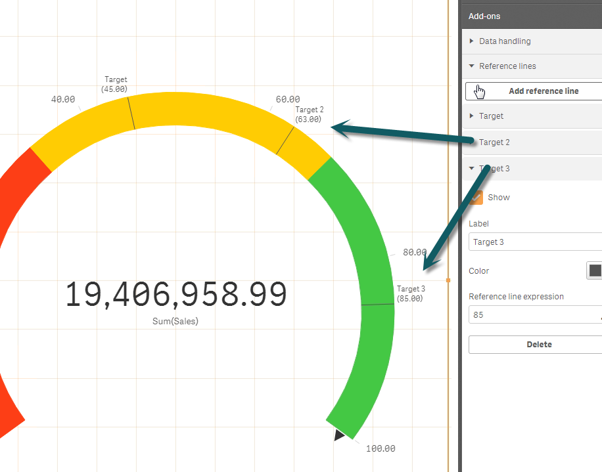The height and width of the screenshot is (472, 602).
Task: Delete the Target 3 reference line
Action: [535, 345]
